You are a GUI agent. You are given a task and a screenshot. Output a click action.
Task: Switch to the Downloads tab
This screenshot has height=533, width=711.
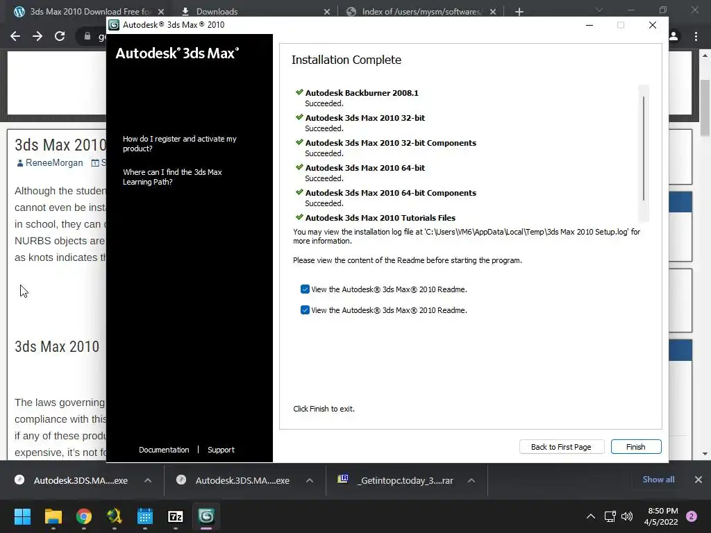click(217, 11)
